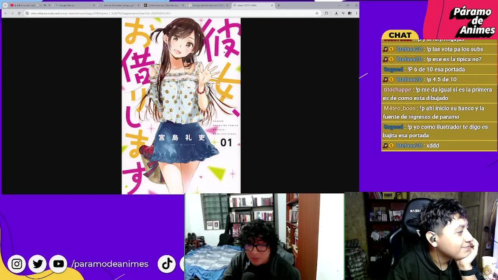Image resolution: width=498 pixels, height=280 pixels.
Task: Go back using the browser back arrow
Action: [6, 13]
